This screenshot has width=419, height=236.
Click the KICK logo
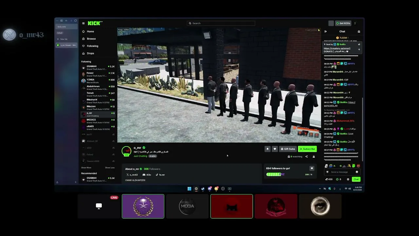click(x=94, y=23)
